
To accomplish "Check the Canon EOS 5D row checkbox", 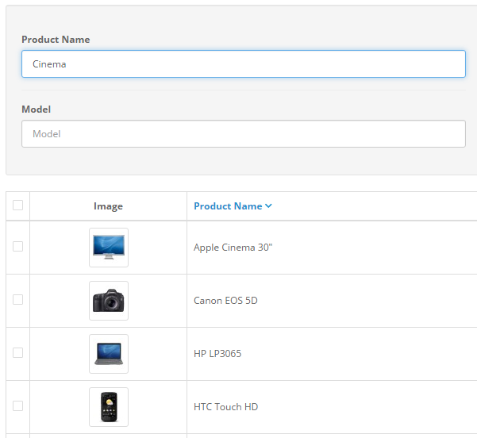I will click(x=17, y=300).
